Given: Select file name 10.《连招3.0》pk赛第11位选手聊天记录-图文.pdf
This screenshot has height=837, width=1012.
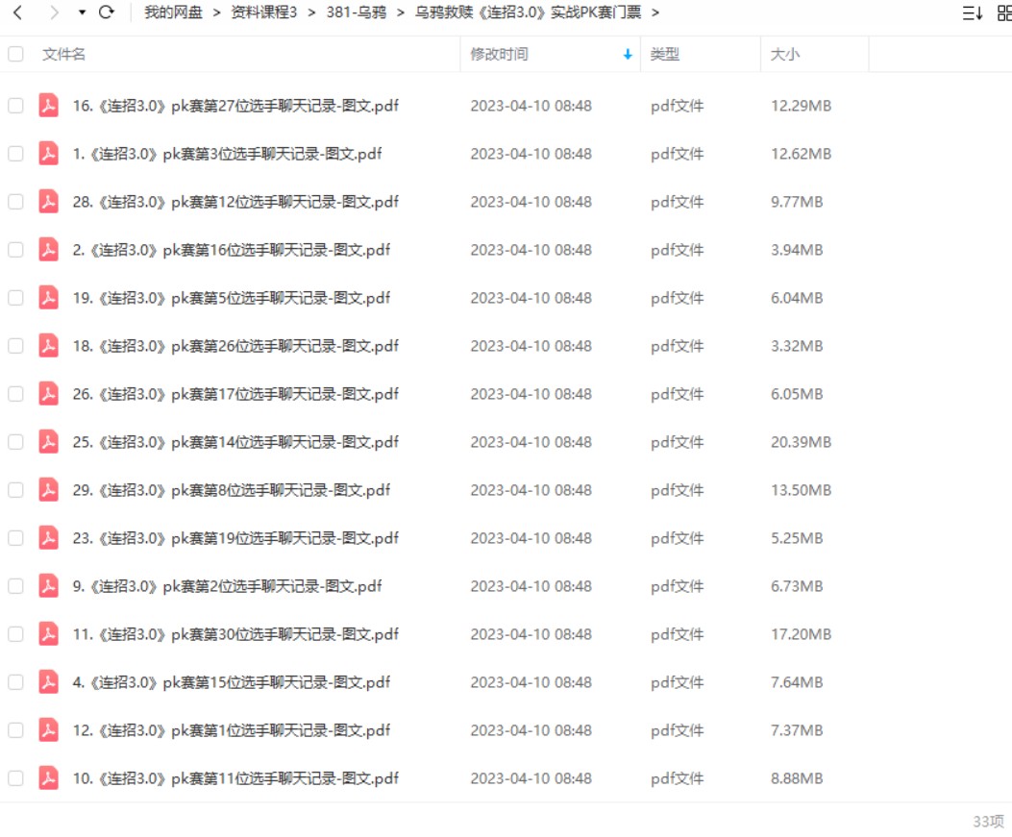Looking at the screenshot, I should (235, 779).
